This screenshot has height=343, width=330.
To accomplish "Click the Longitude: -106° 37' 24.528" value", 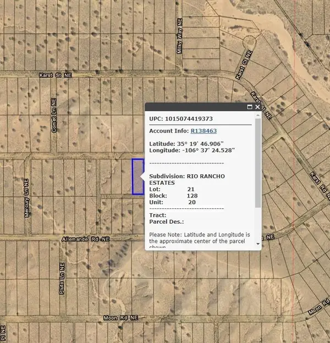I will pos(192,150).
